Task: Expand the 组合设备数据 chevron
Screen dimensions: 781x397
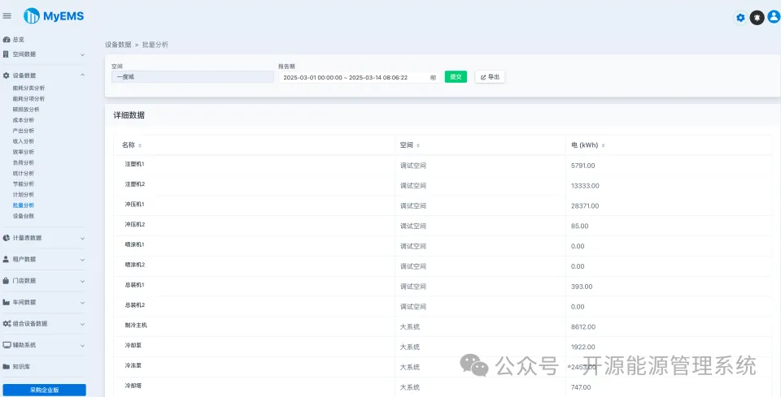Action: [x=83, y=324]
